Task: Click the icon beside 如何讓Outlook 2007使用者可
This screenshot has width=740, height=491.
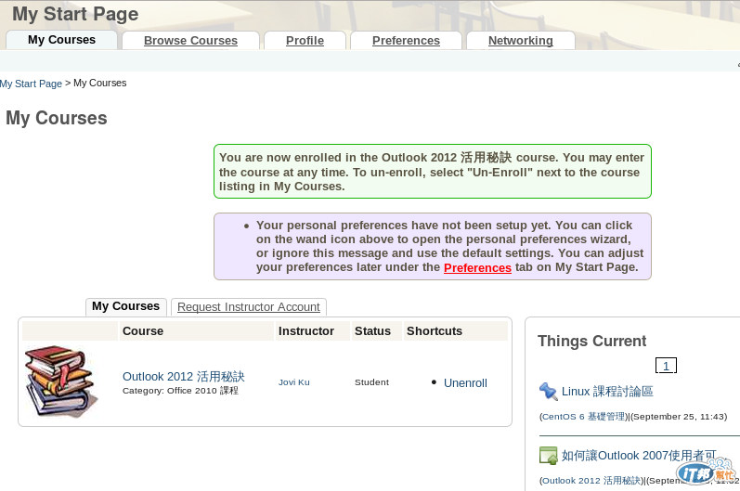Action: point(549,456)
